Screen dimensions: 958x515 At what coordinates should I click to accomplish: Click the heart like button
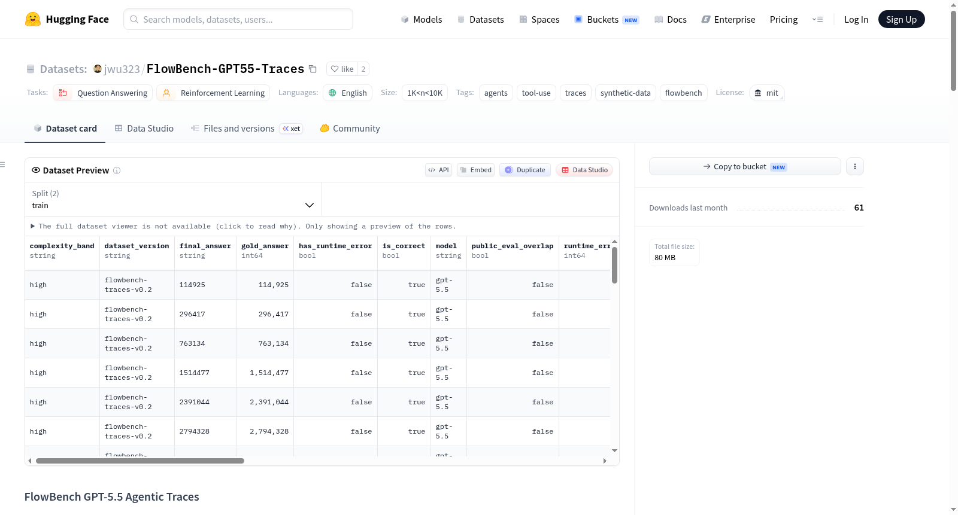coord(342,69)
